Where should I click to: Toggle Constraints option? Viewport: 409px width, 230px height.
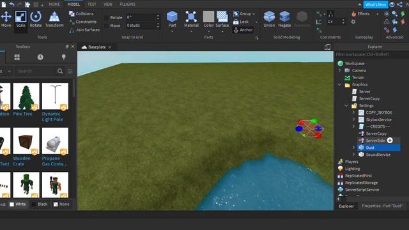83,22
